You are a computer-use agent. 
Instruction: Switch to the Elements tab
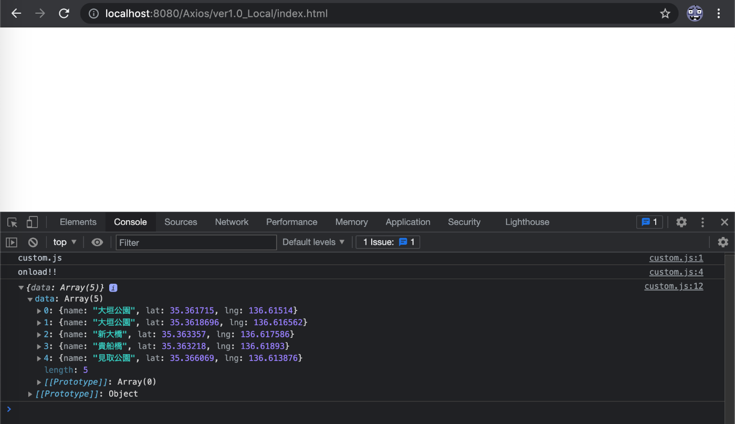[78, 222]
